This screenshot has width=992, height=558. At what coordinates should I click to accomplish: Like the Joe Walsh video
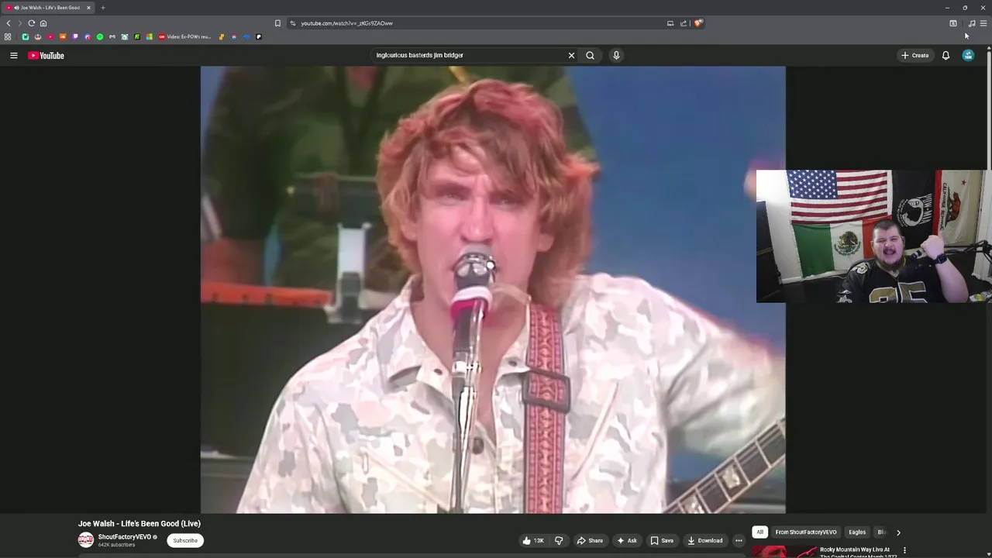point(533,540)
